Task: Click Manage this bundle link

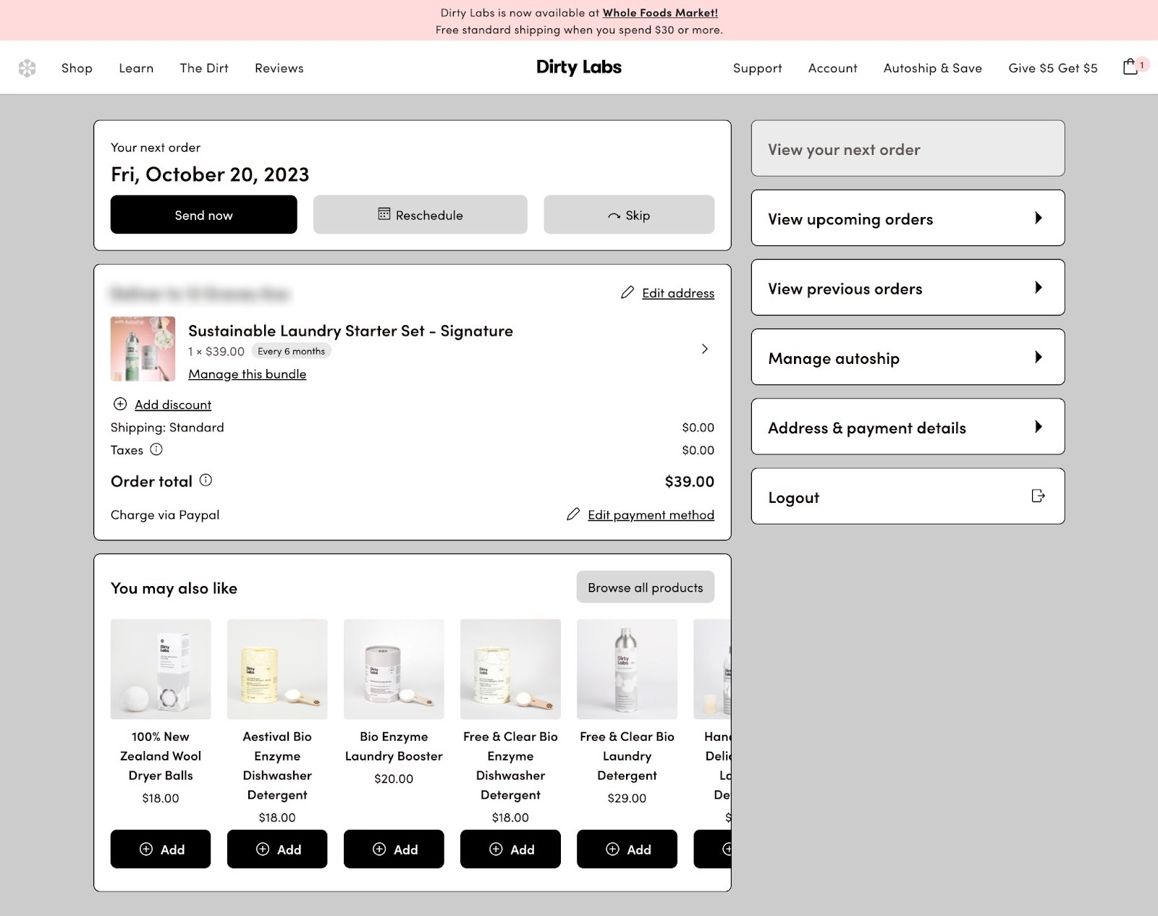Action: 248,373
